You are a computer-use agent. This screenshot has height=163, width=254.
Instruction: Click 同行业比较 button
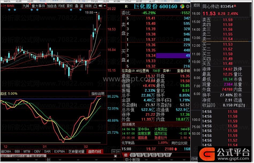180,143
